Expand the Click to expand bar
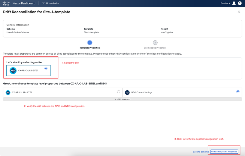 pyautogui.click(x=122, y=99)
